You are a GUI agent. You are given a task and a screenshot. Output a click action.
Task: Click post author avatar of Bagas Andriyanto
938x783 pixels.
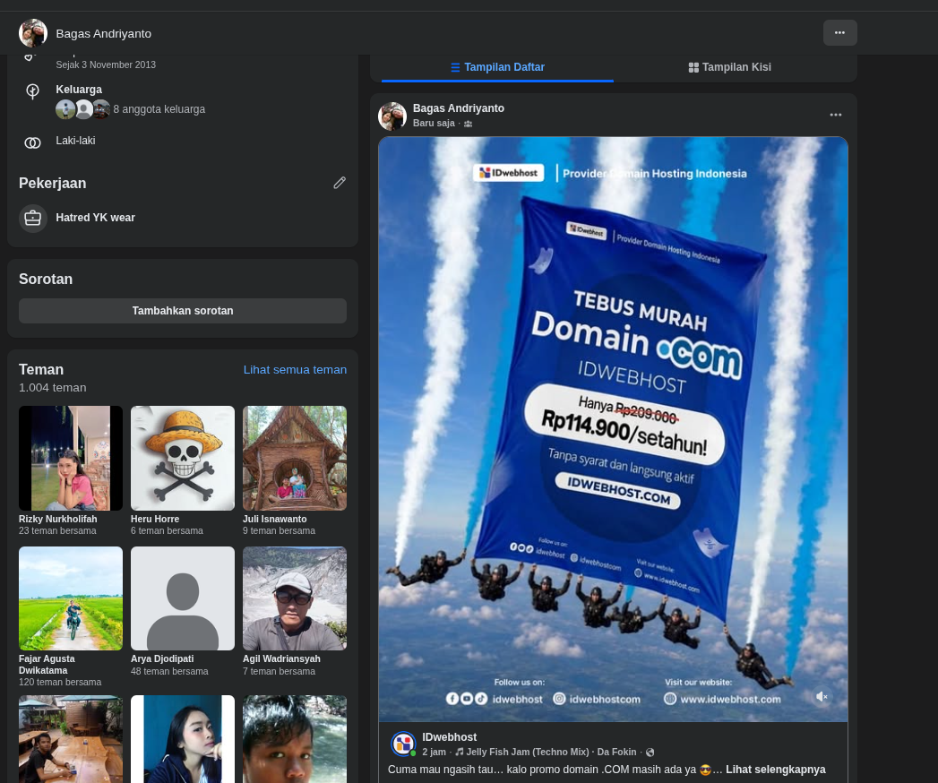pos(392,116)
